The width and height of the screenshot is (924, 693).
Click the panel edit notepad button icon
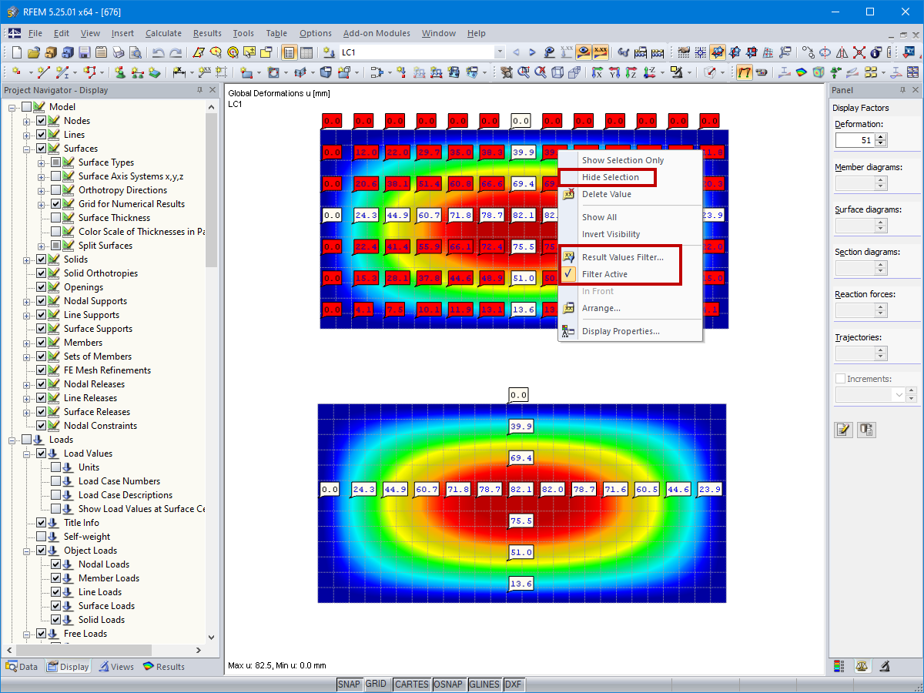(x=844, y=430)
